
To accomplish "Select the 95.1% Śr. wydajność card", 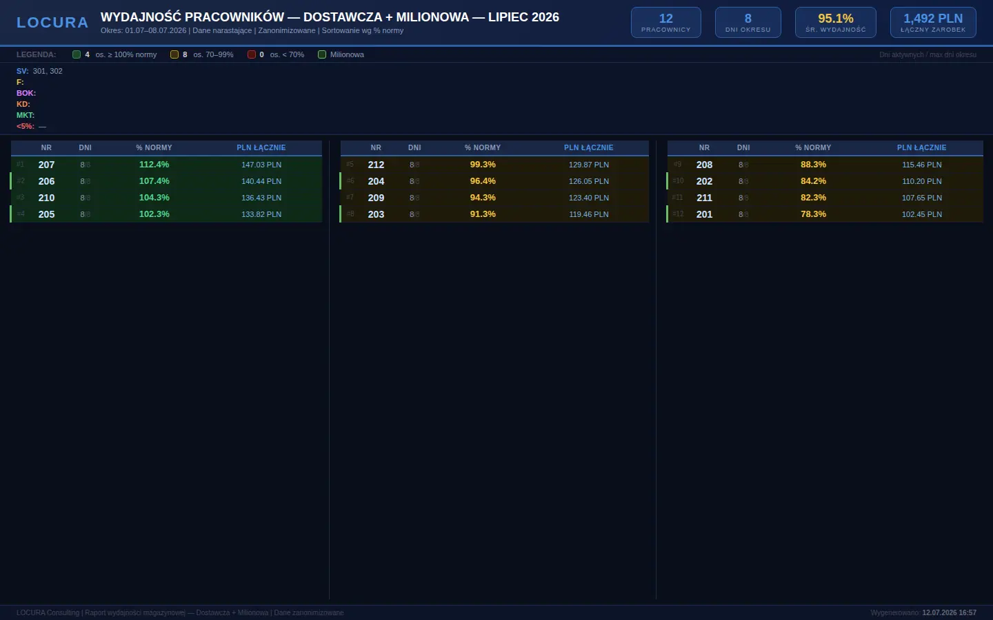I will point(836,23).
